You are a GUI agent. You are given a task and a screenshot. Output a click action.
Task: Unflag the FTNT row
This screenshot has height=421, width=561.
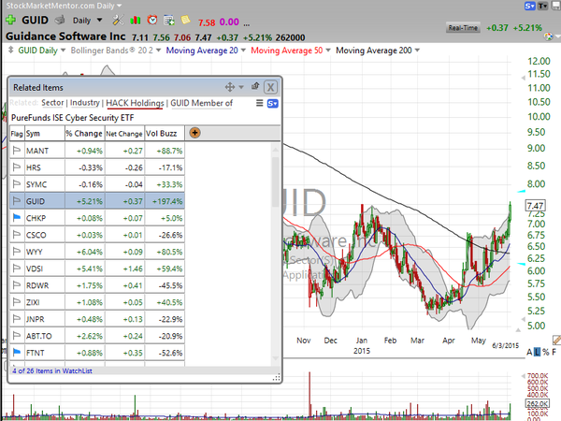click(17, 353)
